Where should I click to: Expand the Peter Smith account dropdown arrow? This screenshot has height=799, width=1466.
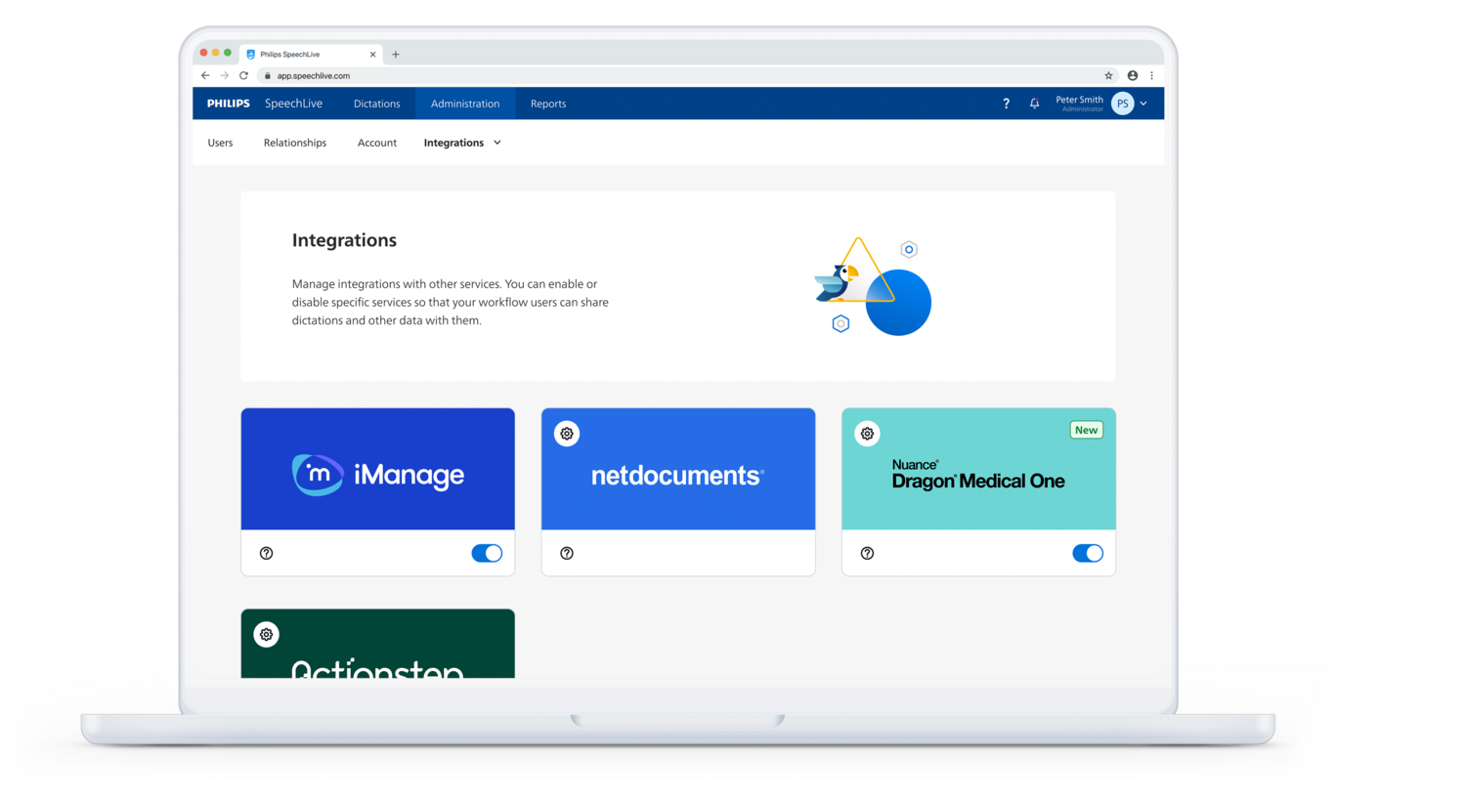click(1143, 104)
